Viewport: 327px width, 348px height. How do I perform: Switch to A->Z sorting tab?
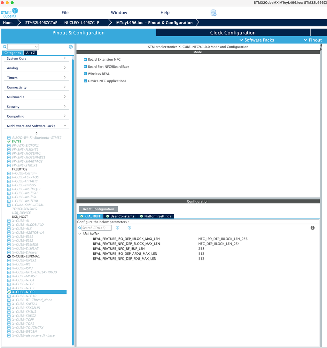pyautogui.click(x=31, y=53)
